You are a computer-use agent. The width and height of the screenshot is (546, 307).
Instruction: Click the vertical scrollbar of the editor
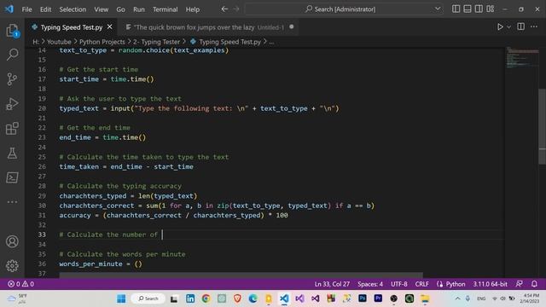coord(543,126)
